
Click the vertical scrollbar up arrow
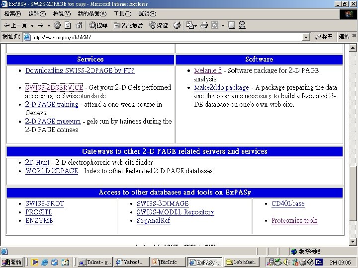click(353, 48)
